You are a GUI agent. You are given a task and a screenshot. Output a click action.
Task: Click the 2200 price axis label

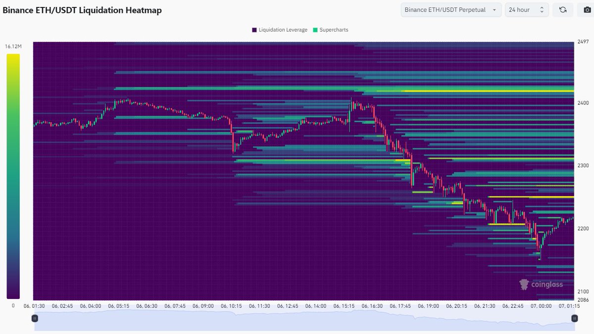coord(584,229)
